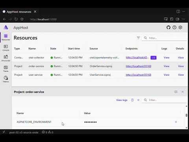
Task: Toggle details panel orientation icon
Action: click(x=176, y=92)
